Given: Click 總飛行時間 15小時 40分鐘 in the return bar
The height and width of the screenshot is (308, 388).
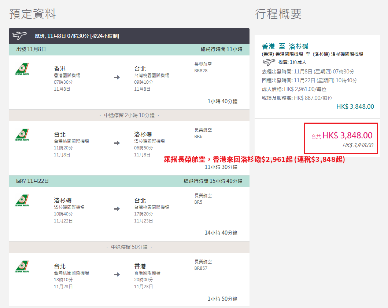Looking at the screenshot, I should (213, 181).
